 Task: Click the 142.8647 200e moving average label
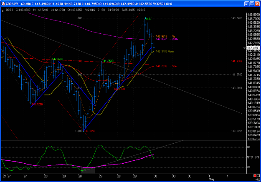(167, 39)
